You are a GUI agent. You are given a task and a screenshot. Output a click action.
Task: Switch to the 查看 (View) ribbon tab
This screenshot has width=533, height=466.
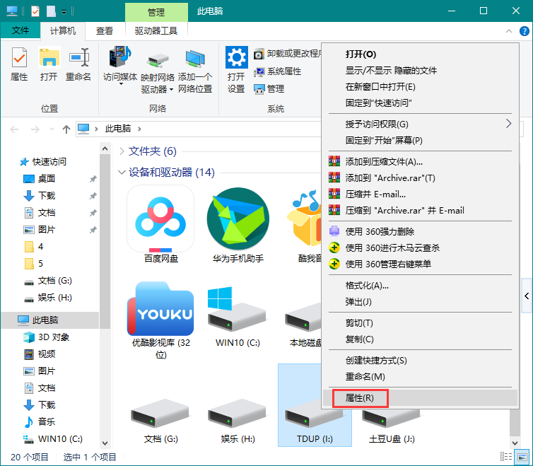(x=105, y=31)
